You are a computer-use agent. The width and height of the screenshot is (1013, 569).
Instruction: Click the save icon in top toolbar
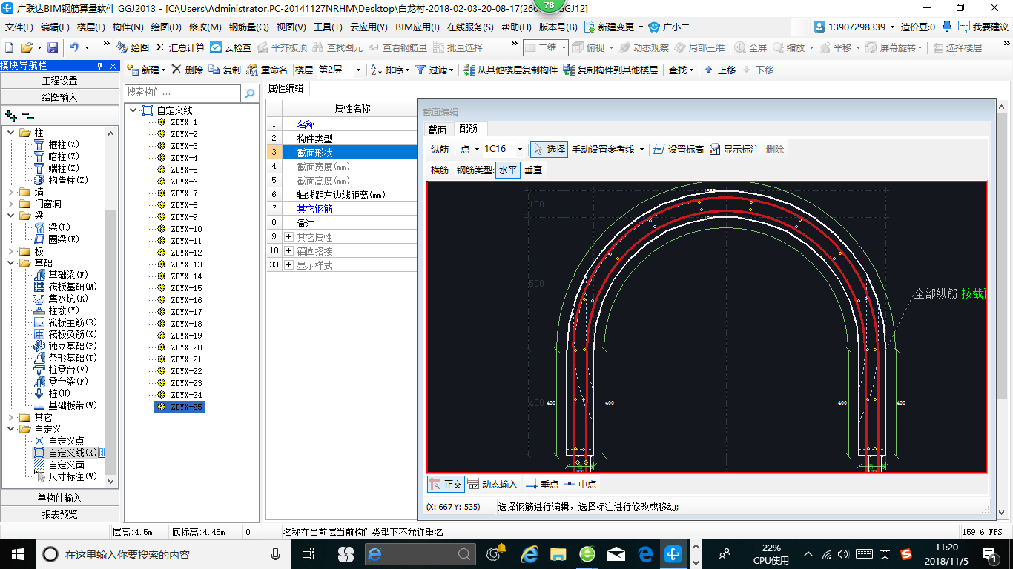[x=53, y=47]
